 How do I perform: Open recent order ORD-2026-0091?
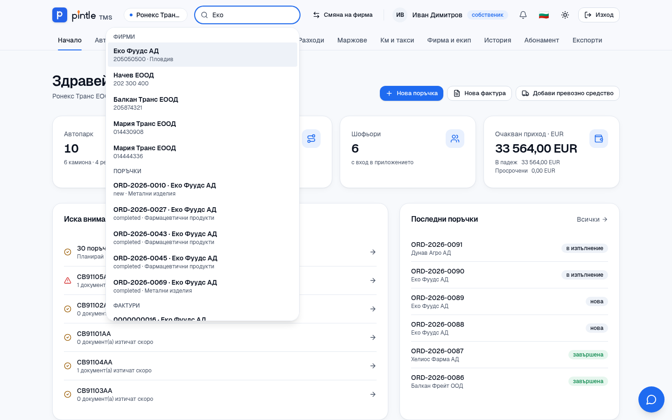coord(510,248)
